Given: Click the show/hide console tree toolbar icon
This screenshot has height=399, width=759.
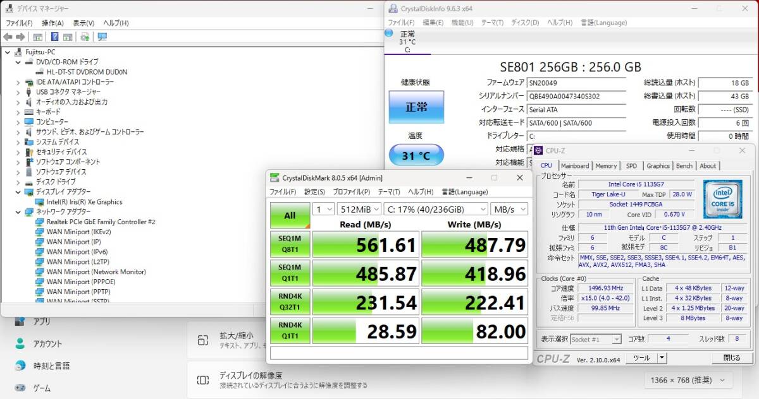Looking at the screenshot, I should click(37, 37).
